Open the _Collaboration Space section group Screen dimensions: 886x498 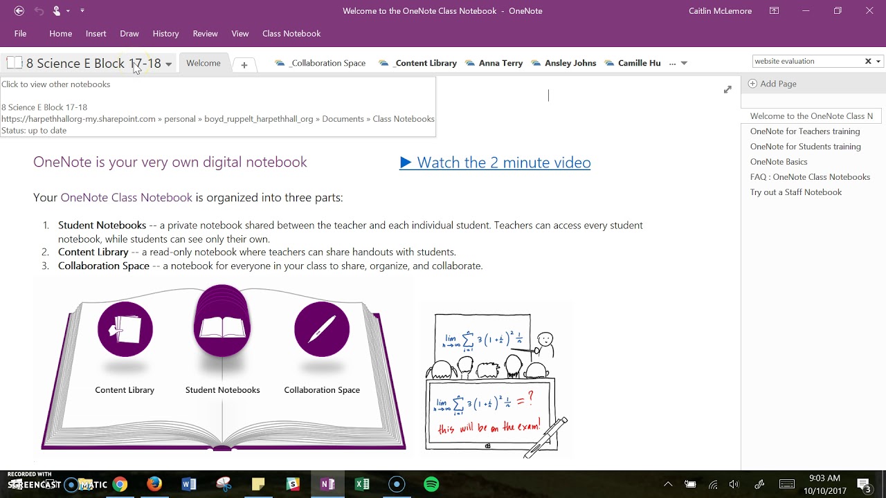pos(320,63)
